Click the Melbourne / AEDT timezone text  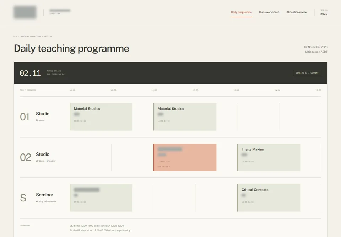tap(316, 52)
